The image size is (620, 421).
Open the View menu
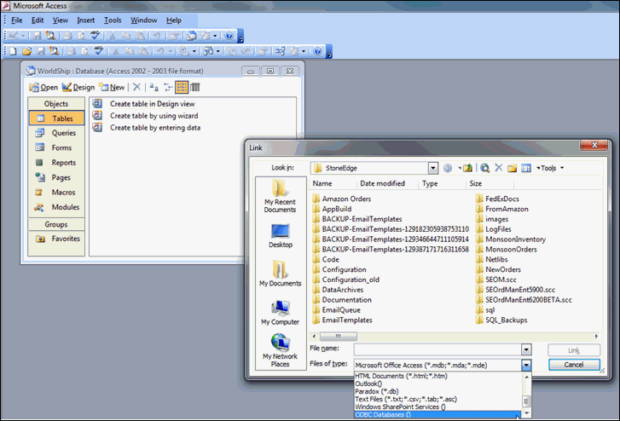(60, 20)
